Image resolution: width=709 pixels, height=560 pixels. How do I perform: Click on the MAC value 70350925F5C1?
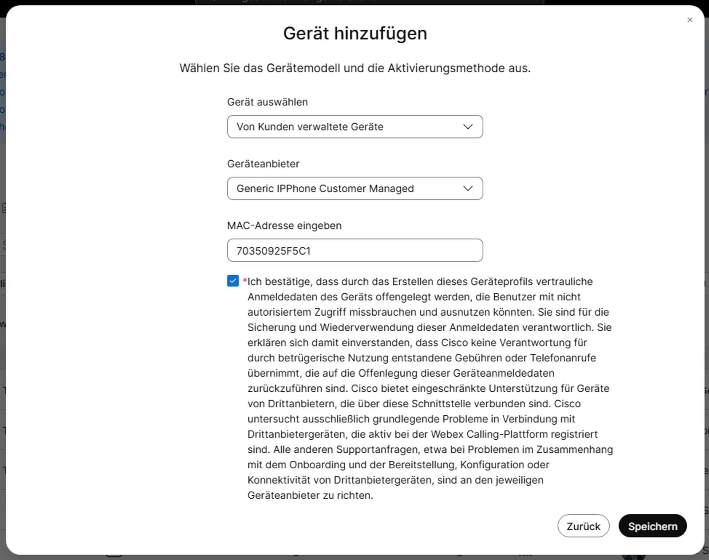(273, 251)
